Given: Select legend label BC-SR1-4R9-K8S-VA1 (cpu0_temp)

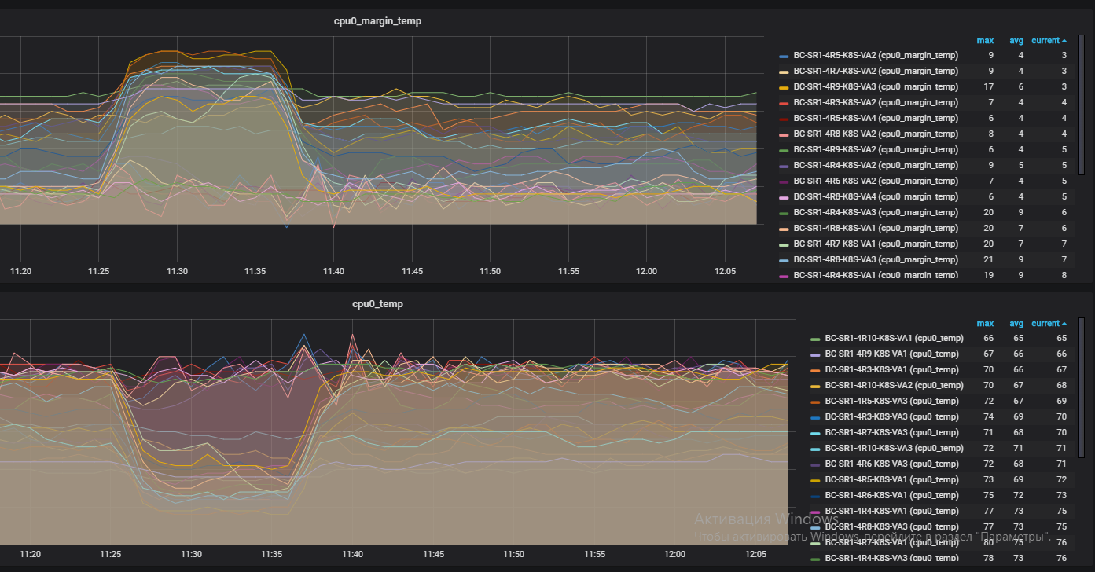Looking at the screenshot, I should (892, 354).
